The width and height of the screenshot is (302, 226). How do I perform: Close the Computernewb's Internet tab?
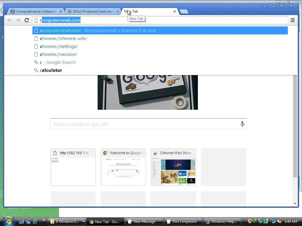[61, 11]
